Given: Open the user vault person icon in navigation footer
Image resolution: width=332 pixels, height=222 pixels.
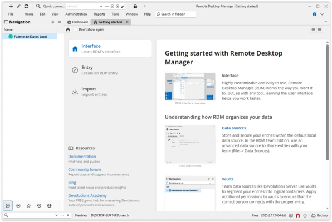Looking at the screenshot, I should tap(50, 205).
